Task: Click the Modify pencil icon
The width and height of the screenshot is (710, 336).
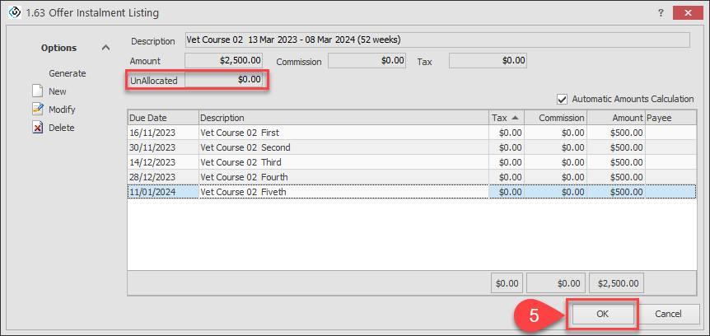Action: 37,110
